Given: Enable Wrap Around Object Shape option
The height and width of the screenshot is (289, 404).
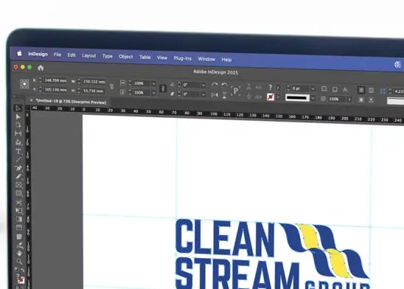Looking at the screenshot, I should coord(361,100).
